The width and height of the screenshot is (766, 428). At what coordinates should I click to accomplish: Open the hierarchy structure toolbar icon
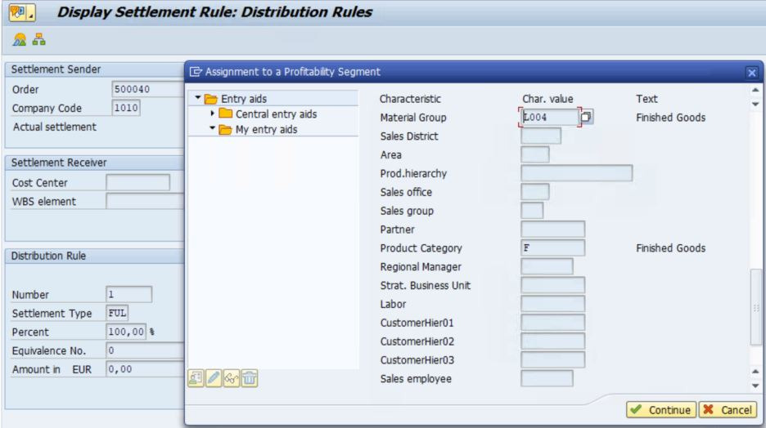39,39
